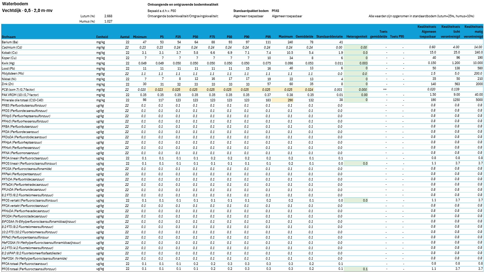
Task: Select the Gemiddelde column header
Action: click(x=304, y=37)
